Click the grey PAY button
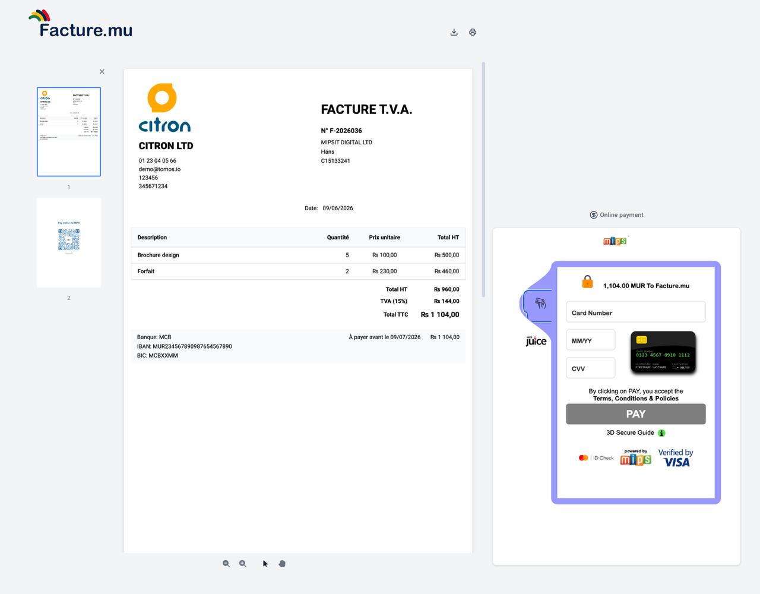 [635, 414]
